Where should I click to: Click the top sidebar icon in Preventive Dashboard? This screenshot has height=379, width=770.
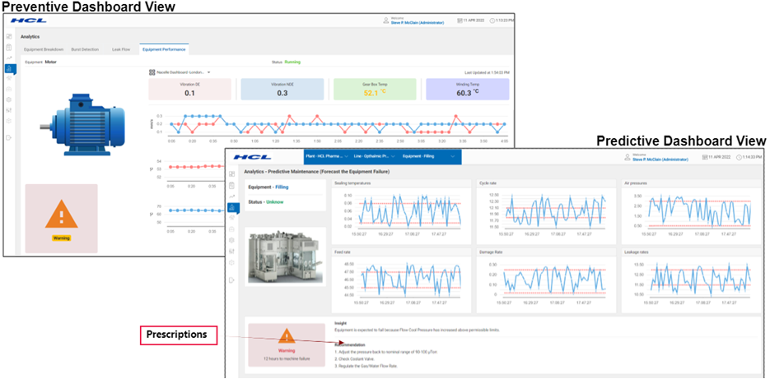(x=9, y=36)
